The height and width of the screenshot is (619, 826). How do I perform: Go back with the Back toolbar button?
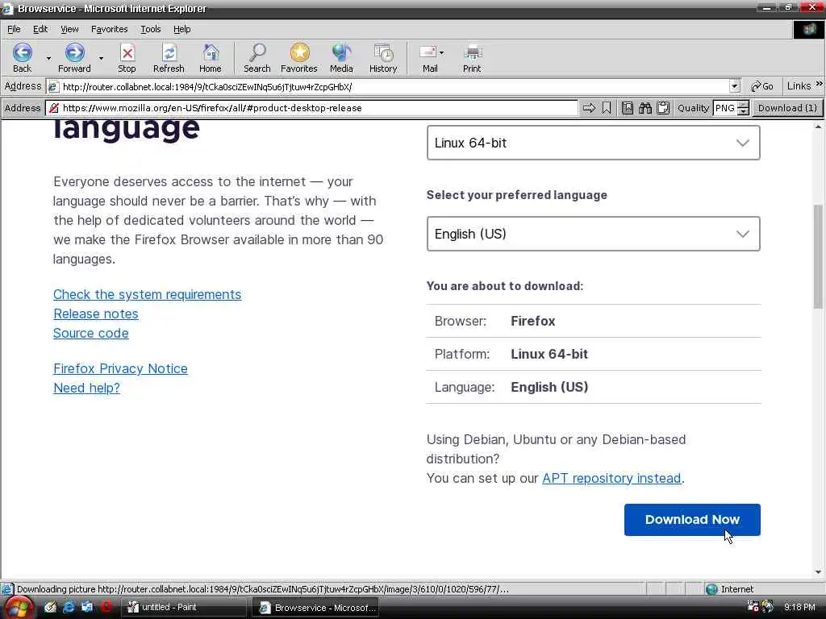coord(22,58)
